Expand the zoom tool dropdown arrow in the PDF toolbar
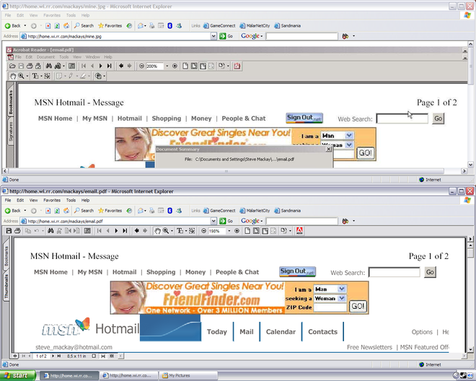Viewport: 476px width, 381px height. (172, 231)
